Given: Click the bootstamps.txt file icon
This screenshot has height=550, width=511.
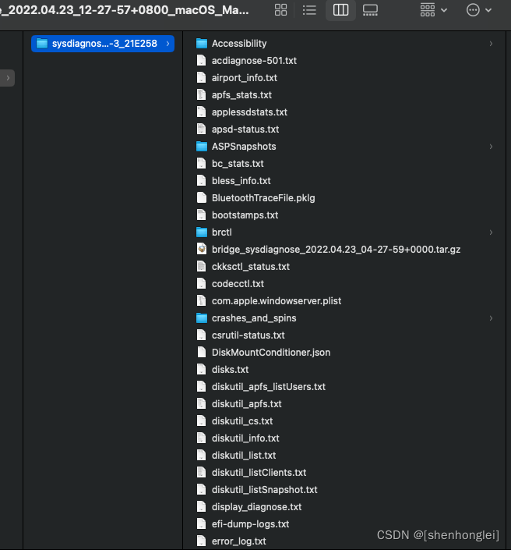Looking at the screenshot, I should click(x=202, y=215).
